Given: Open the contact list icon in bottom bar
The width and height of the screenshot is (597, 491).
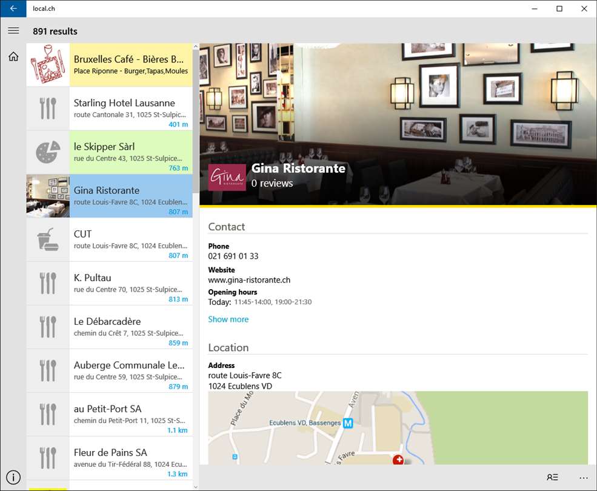Looking at the screenshot, I should click(552, 477).
